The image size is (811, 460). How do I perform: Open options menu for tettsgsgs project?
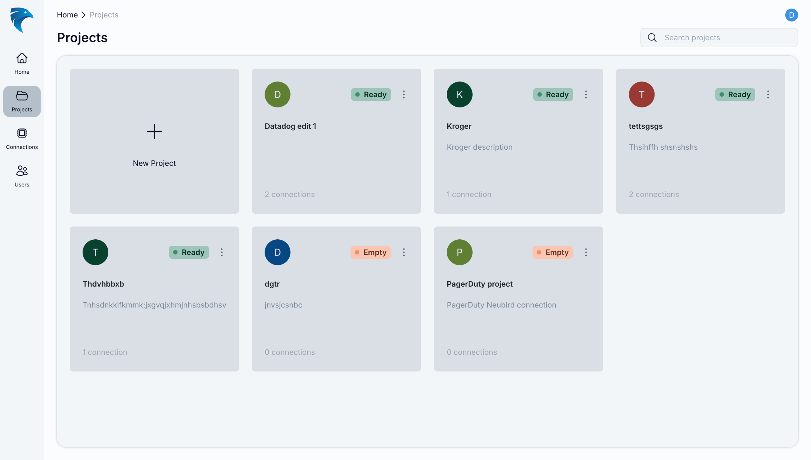pyautogui.click(x=768, y=94)
